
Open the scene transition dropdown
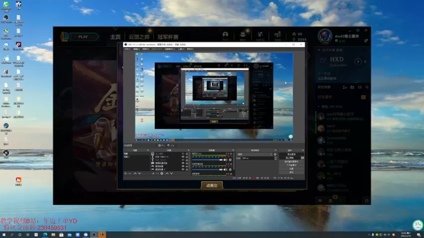pos(255,154)
